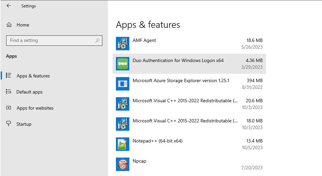Click the Settings window title
Viewport: 322px width, 176px height.
pyautogui.click(x=28, y=6)
